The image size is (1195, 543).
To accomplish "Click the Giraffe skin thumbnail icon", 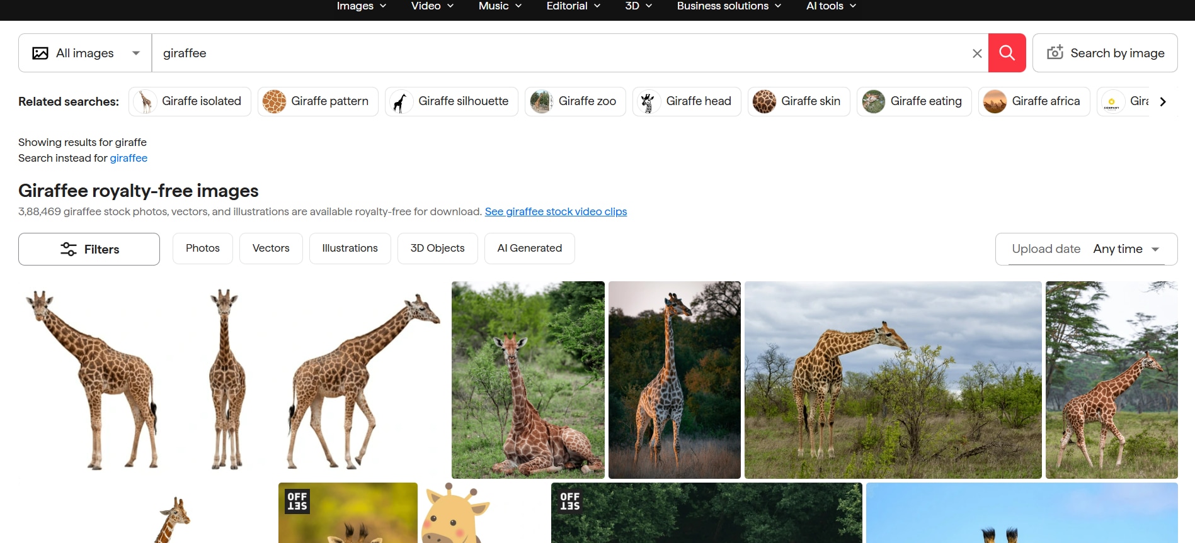I will (x=764, y=101).
